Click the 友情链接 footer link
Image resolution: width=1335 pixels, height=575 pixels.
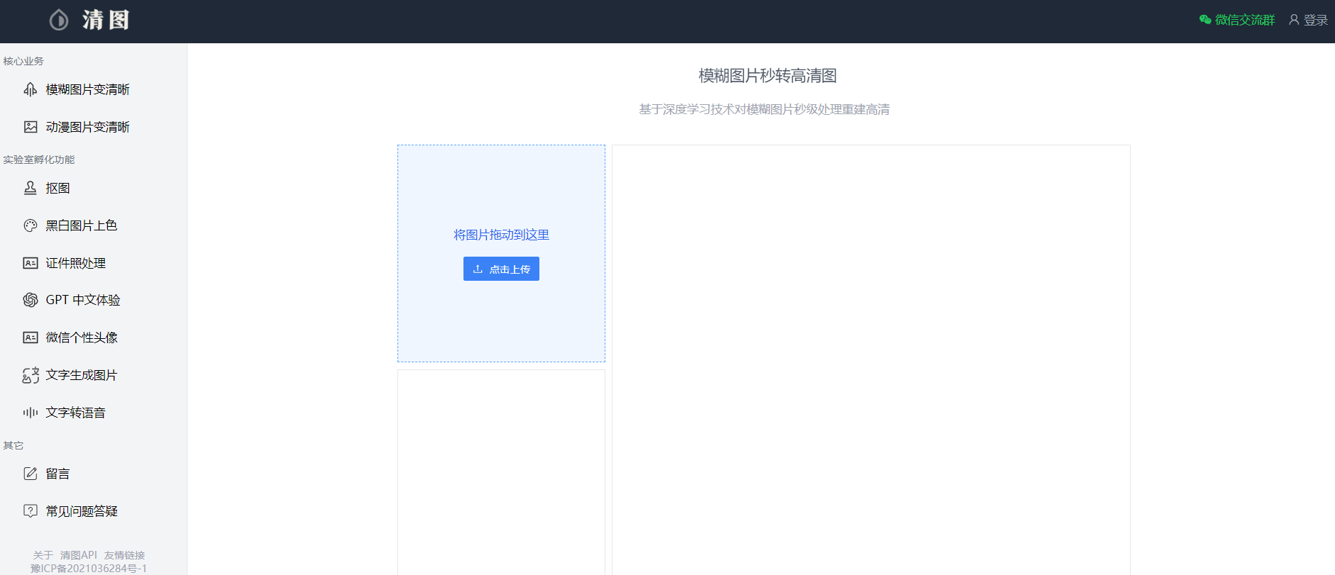[x=124, y=555]
